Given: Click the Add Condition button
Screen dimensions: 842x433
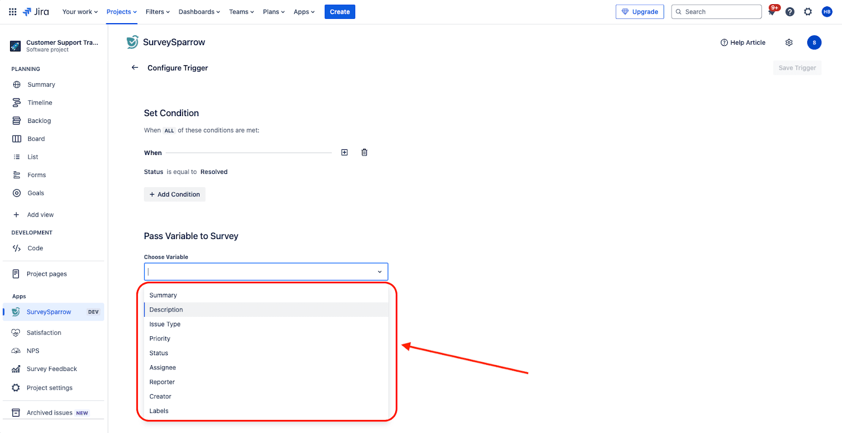Looking at the screenshot, I should click(x=175, y=194).
